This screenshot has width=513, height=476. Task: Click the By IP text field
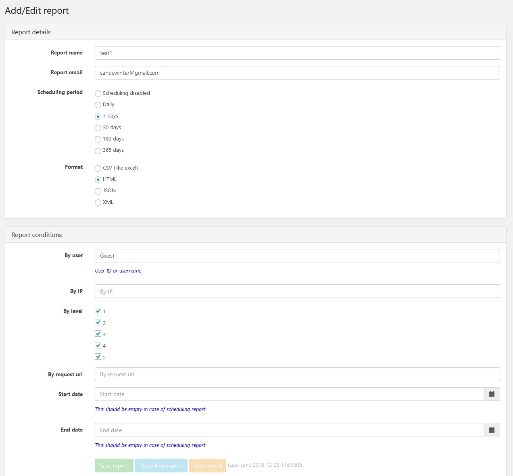(297, 291)
